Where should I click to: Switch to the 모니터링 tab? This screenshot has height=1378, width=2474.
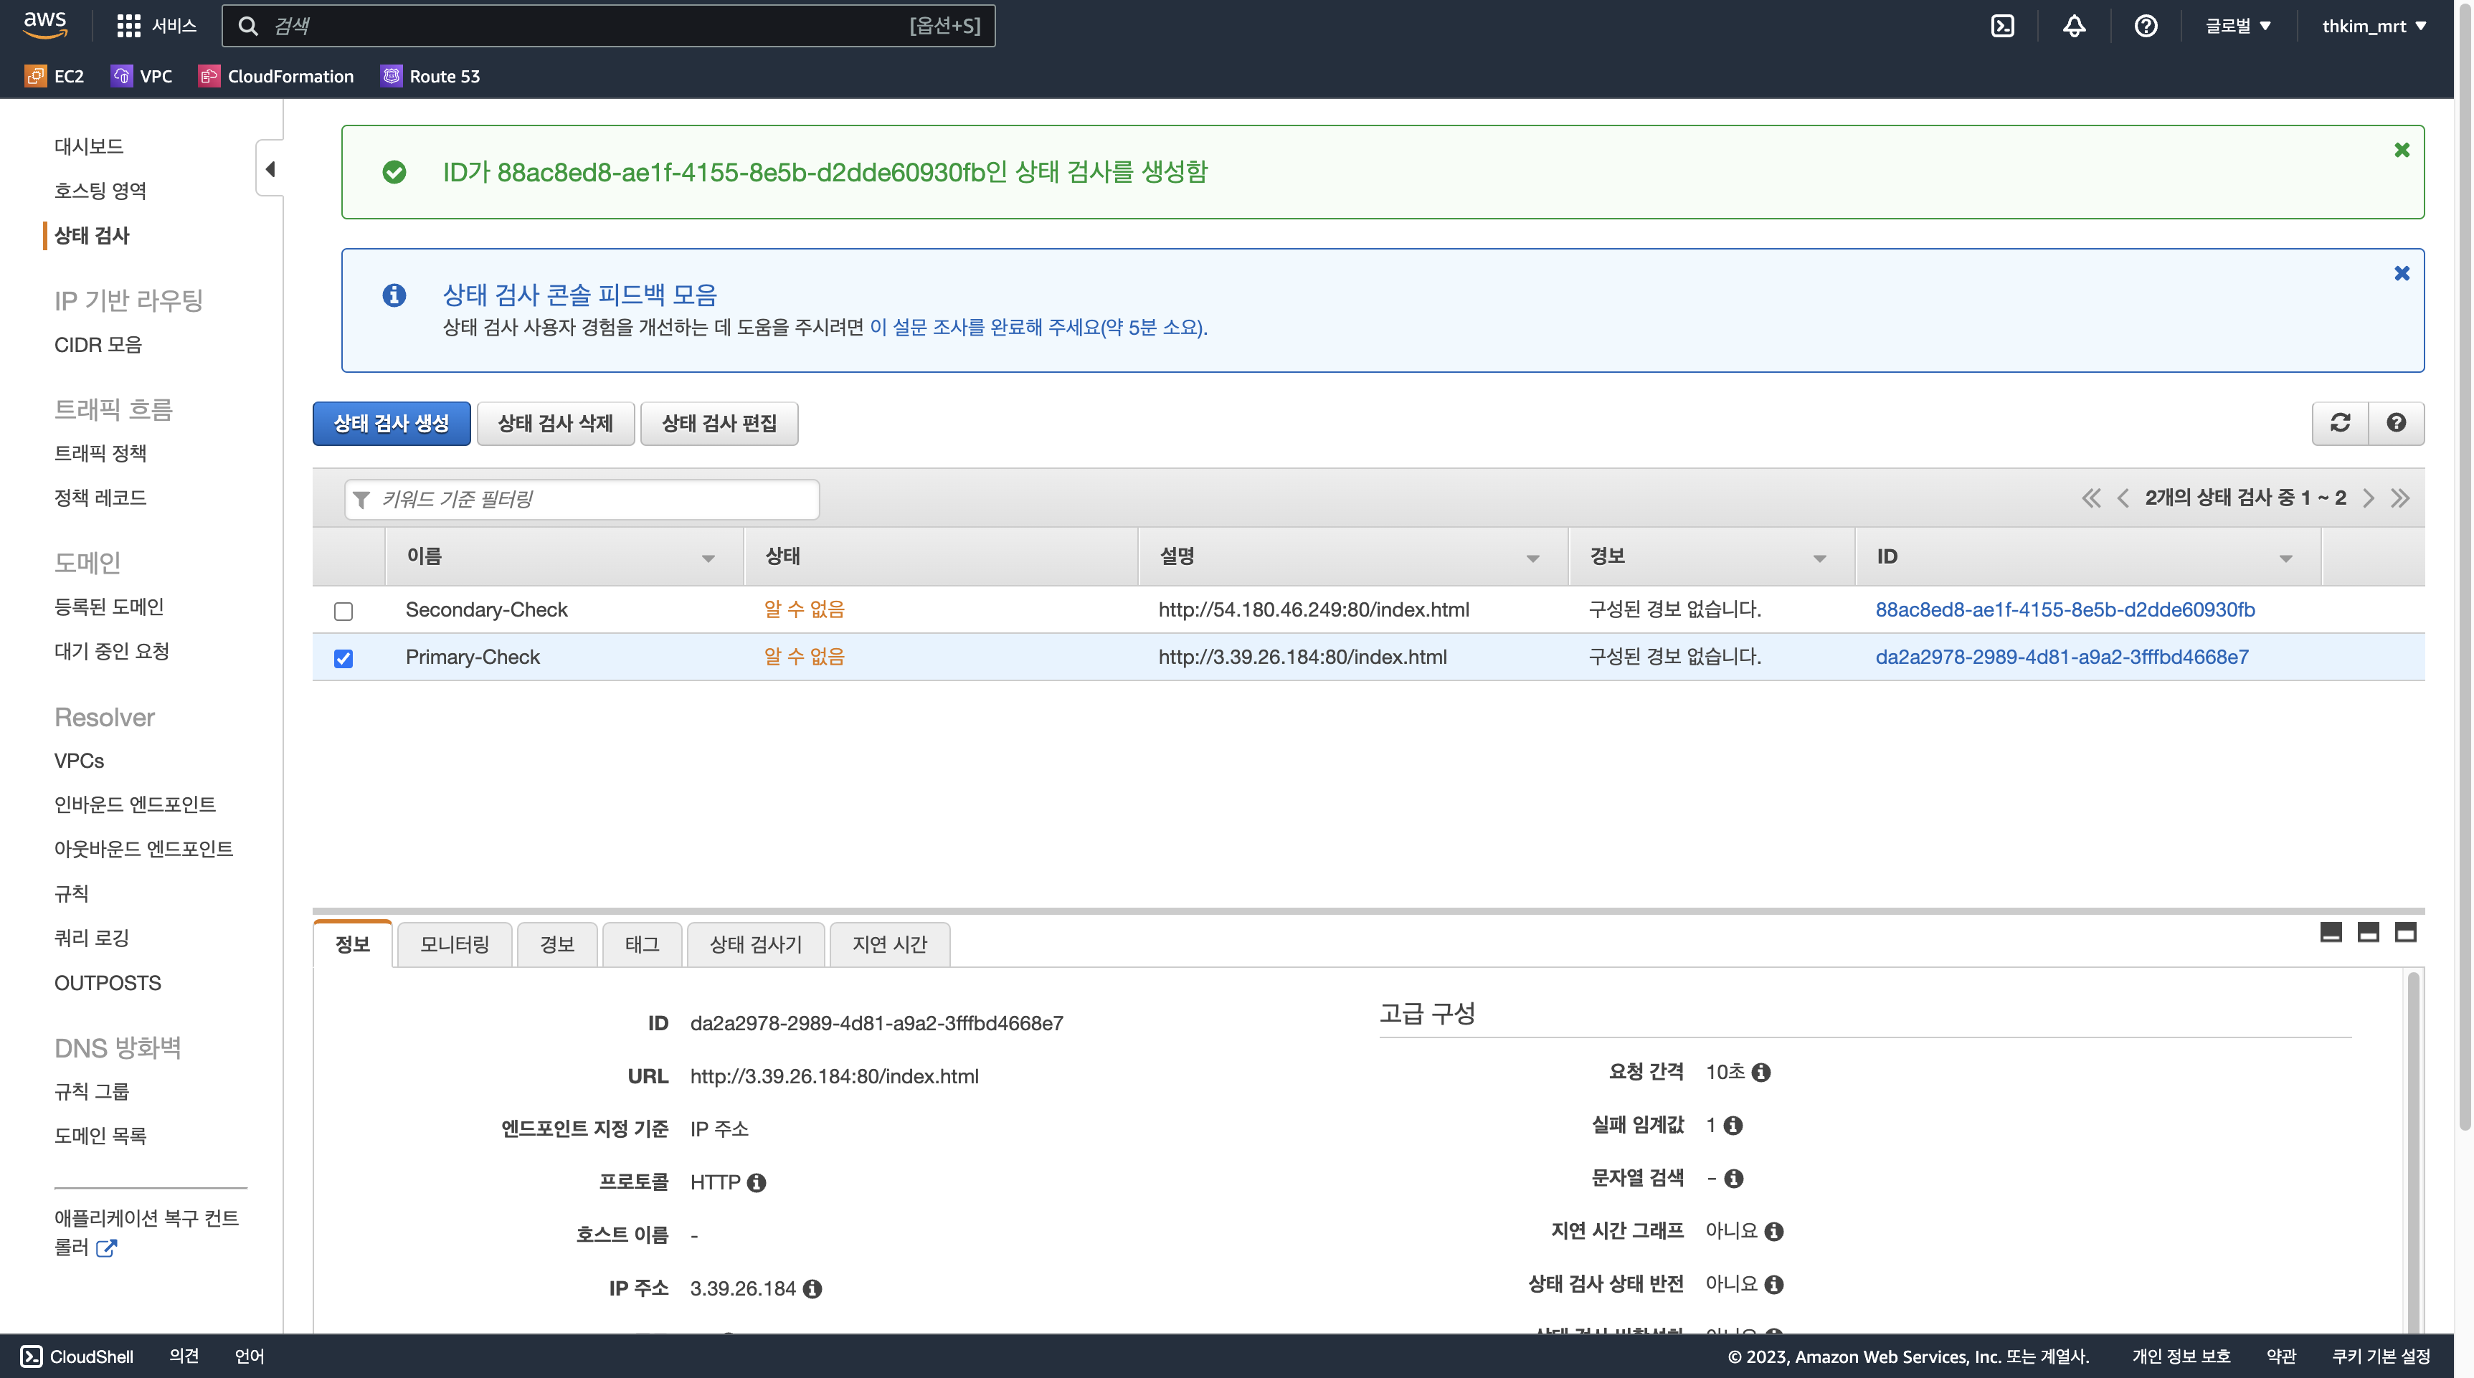coord(454,944)
